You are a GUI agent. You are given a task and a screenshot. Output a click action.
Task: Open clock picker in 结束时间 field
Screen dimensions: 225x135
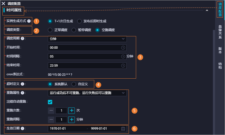point(123,65)
